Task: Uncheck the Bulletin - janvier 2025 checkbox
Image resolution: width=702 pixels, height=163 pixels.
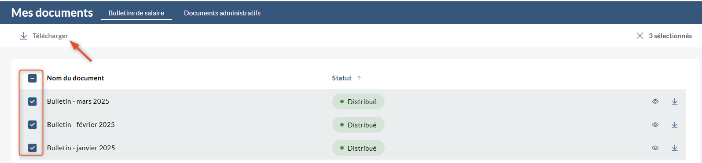Action: pyautogui.click(x=32, y=148)
